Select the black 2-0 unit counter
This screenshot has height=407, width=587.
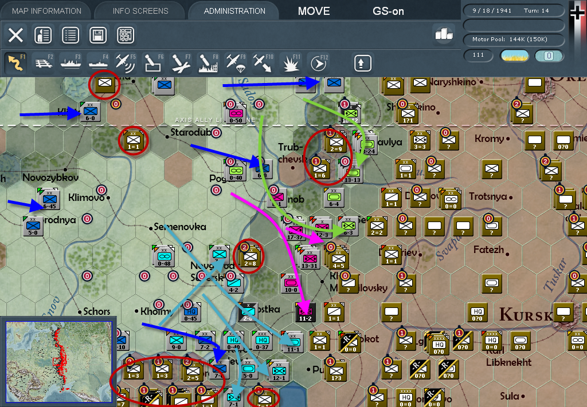248,313
